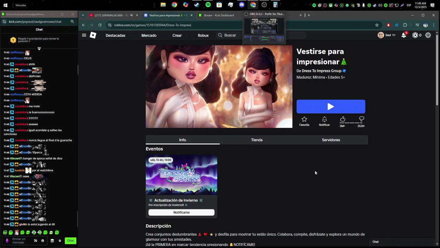Toggle the Notificar bell for this game
Image resolution: width=440 pixels, height=248 pixels.
point(324,121)
